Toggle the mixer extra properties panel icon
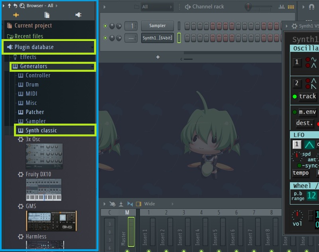319x252 pixels. pos(138,204)
